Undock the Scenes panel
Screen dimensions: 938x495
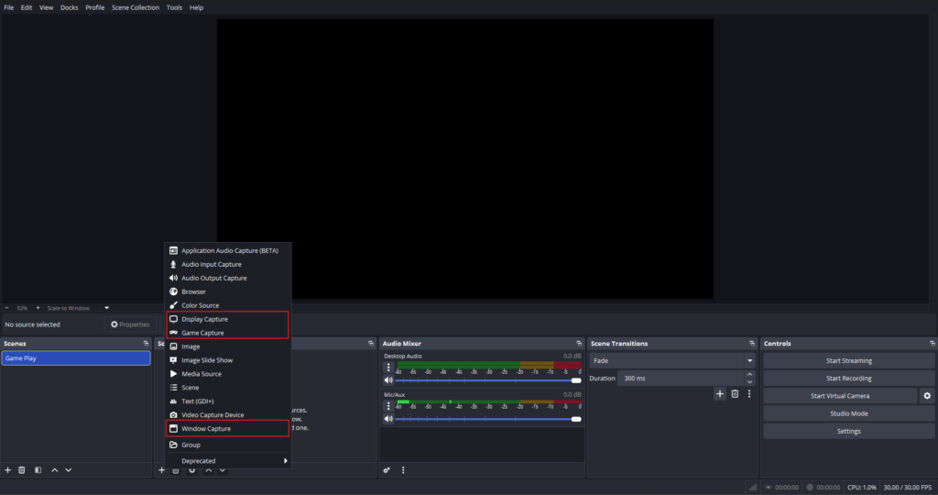click(x=146, y=344)
